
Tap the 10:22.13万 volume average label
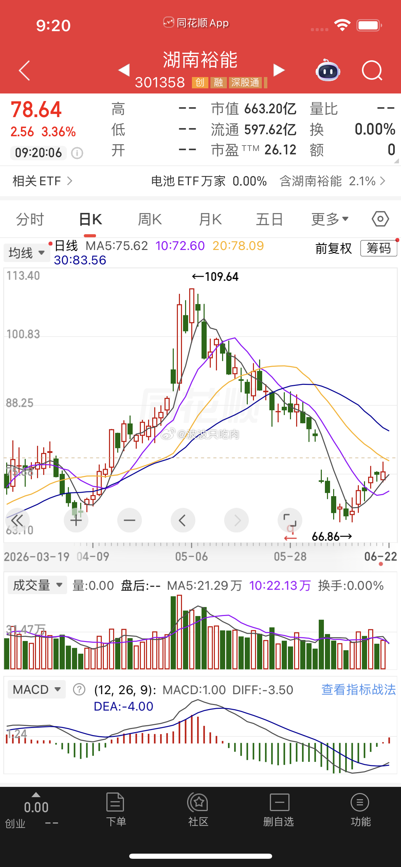[280, 586]
